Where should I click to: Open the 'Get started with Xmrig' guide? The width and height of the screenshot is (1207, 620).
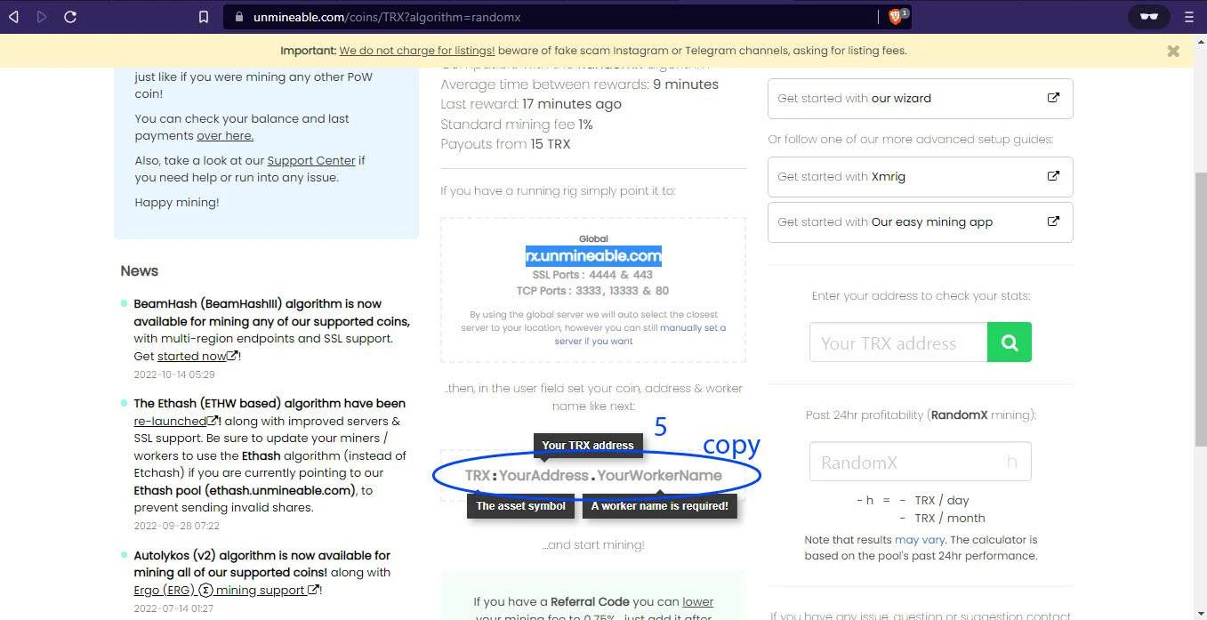(920, 176)
